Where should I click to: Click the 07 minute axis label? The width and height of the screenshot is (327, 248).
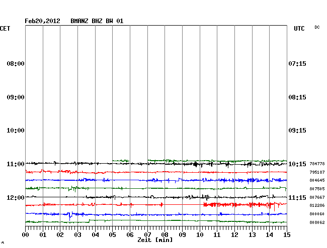[x=147, y=235]
